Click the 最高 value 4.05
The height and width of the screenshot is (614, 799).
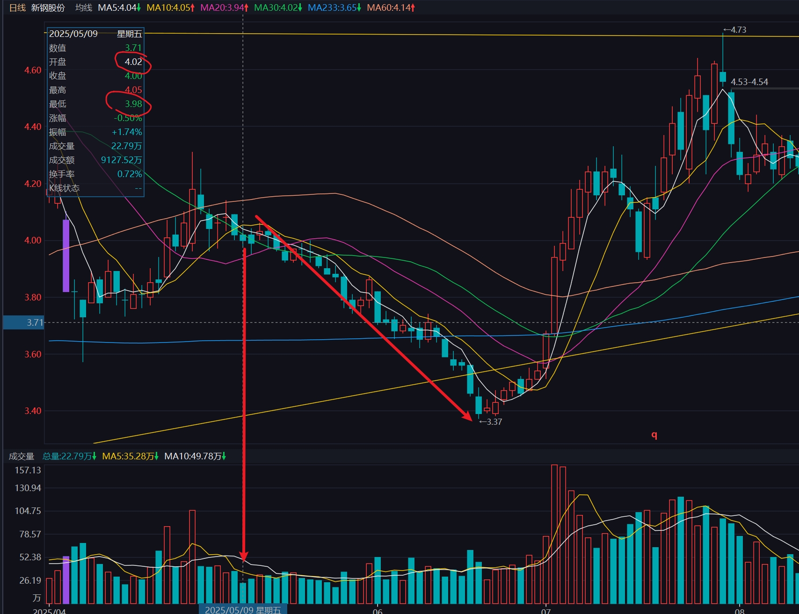click(133, 90)
